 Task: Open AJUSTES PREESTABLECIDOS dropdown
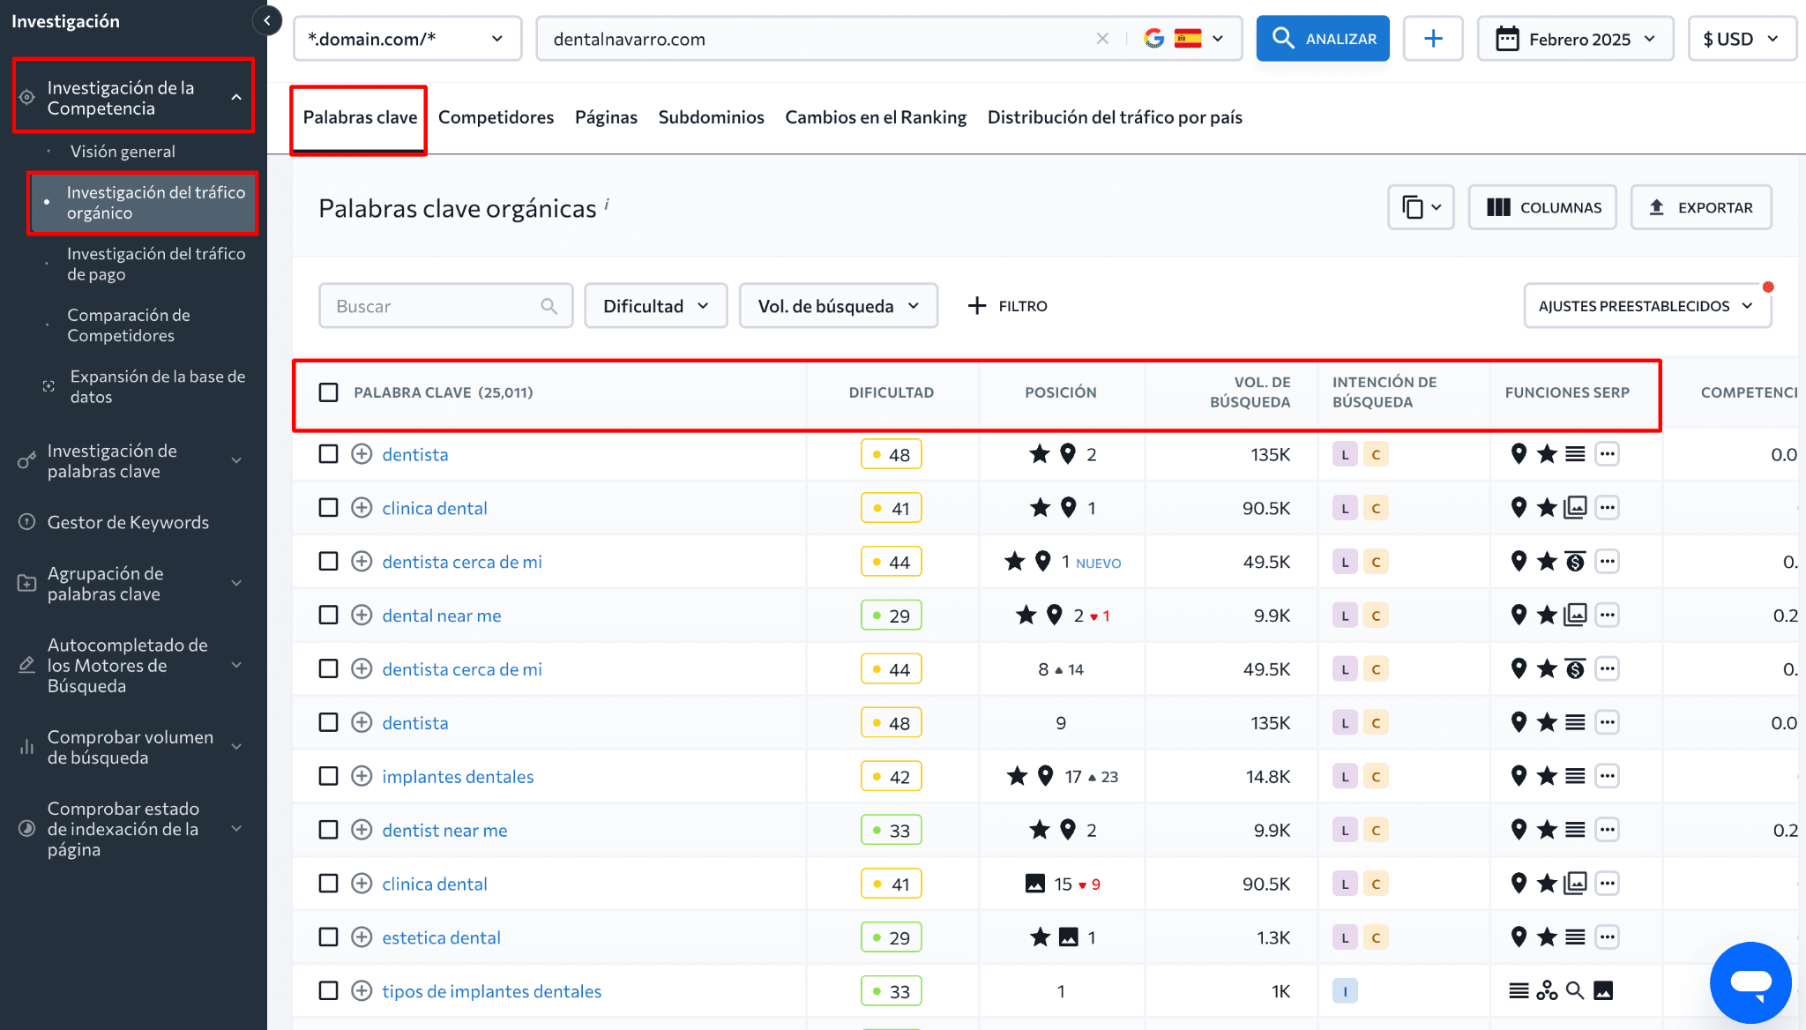[x=1646, y=306]
